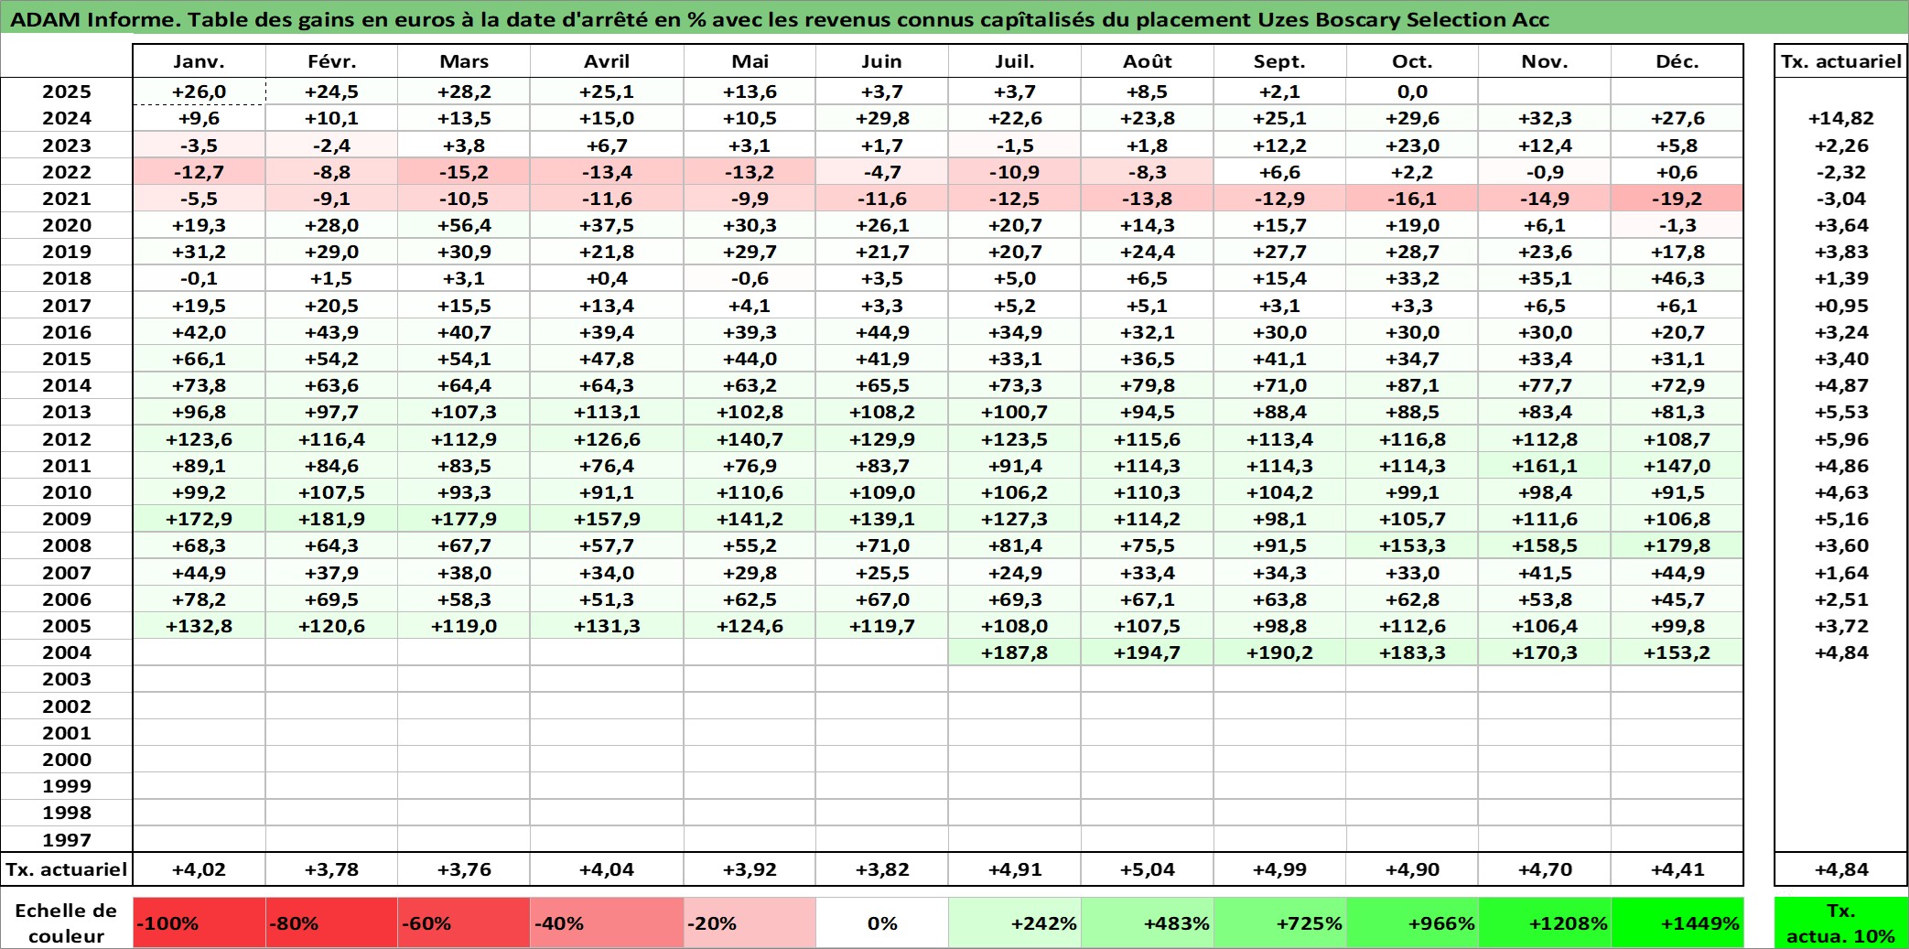The width and height of the screenshot is (1909, 949).
Task: Click the 'Tx. actua. 10%' green cell
Action: 1841,922
